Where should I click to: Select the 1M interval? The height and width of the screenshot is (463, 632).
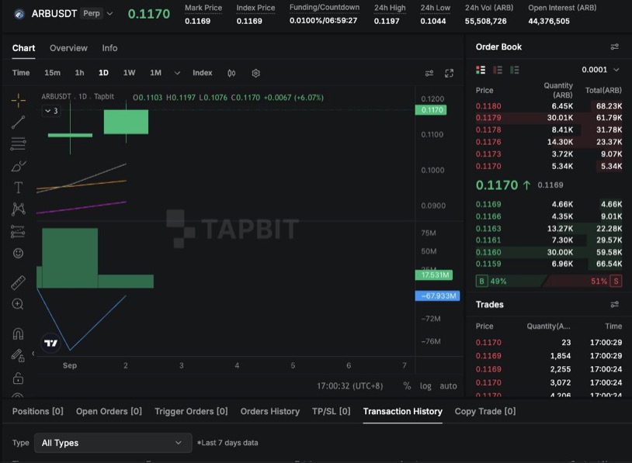(x=155, y=73)
